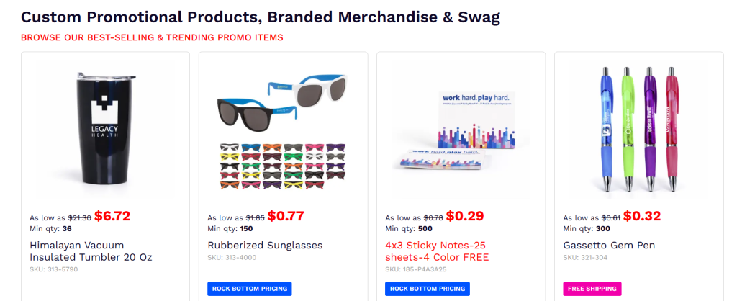This screenshot has height=301, width=737.
Task: Click the $6.72 tumbler price
Action: coord(112,215)
